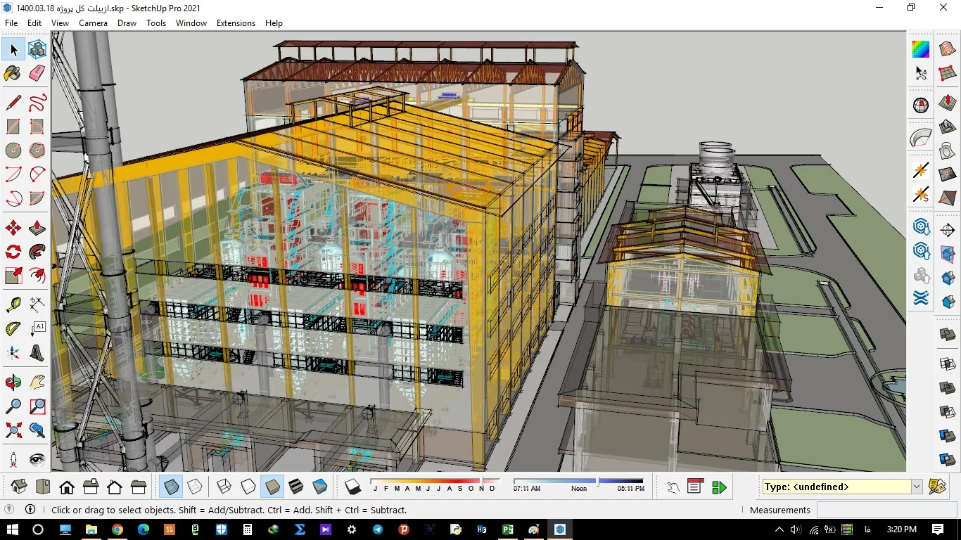Select the Rotate tool
This screenshot has width=961, height=540.
pyautogui.click(x=13, y=252)
